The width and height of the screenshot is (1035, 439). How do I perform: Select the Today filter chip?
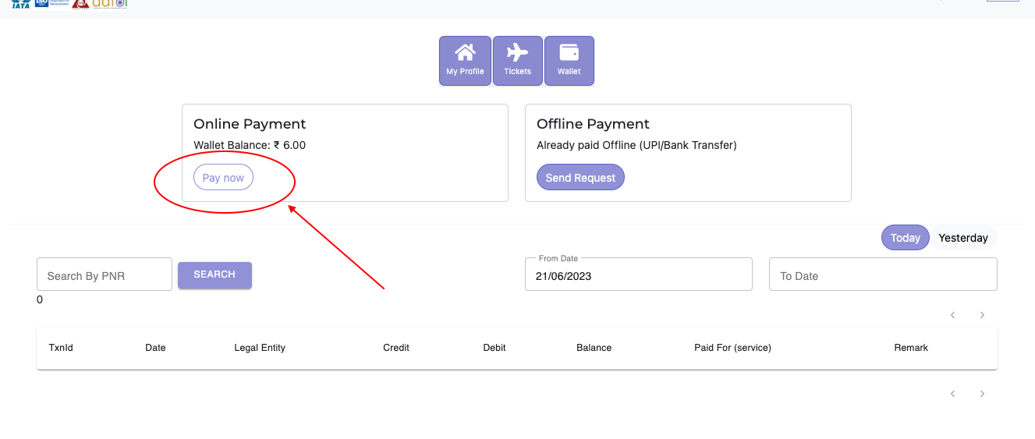click(x=905, y=238)
